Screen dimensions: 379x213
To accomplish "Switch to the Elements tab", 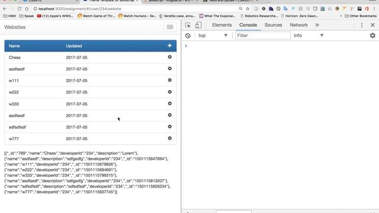I will point(221,25).
